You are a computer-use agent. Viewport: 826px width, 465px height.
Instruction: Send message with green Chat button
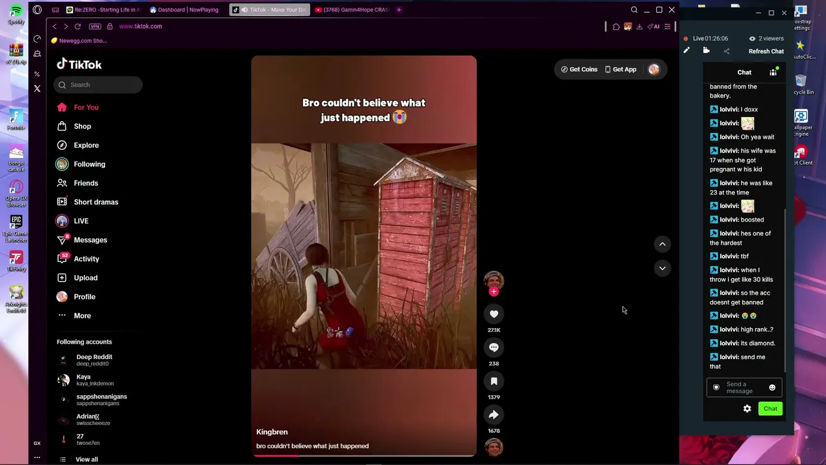(x=771, y=409)
